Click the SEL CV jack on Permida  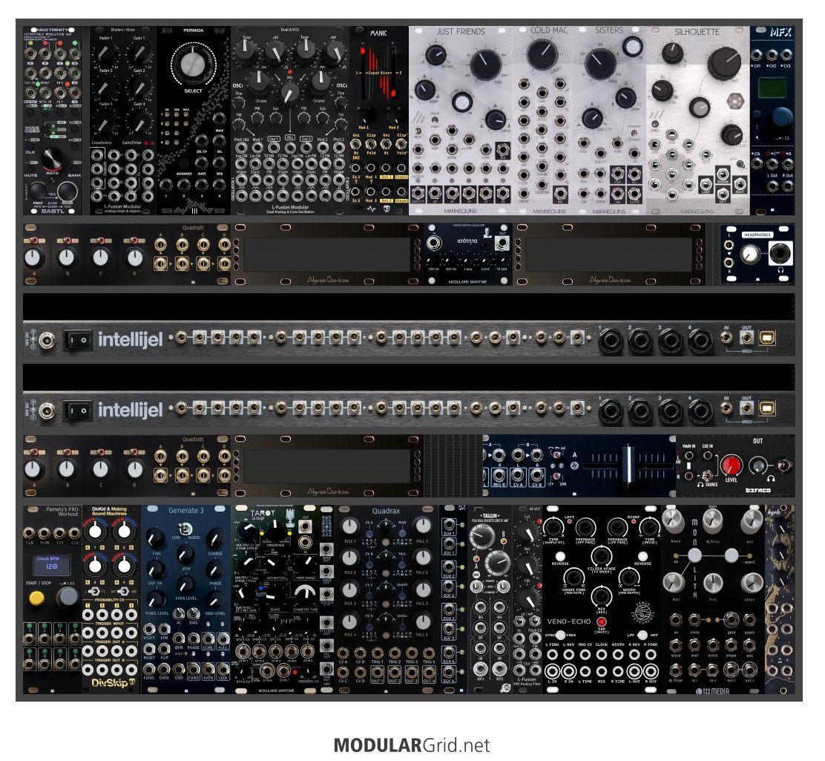202,140
